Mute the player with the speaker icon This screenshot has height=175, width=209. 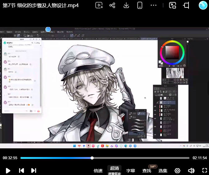191,171
